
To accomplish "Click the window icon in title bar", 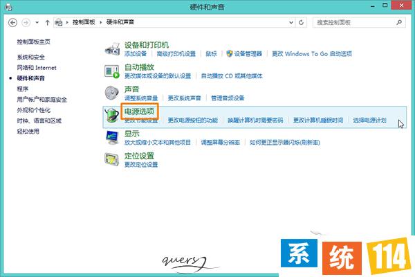I will pos(9,7).
